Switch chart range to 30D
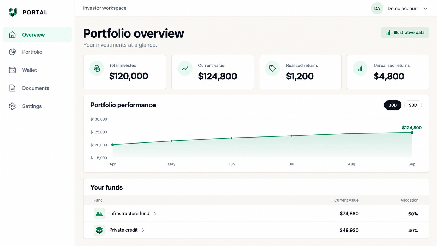This screenshot has height=246, width=437. (x=393, y=105)
